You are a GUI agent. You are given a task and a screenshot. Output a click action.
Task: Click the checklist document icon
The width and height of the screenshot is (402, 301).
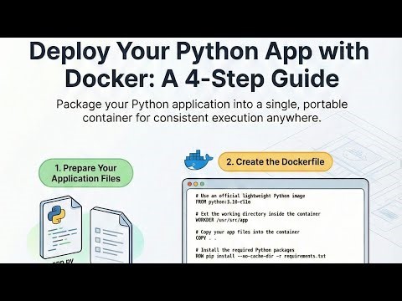point(111,235)
